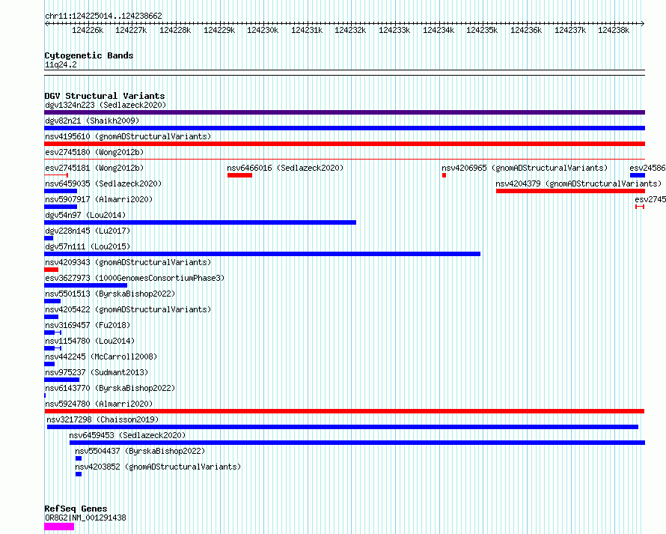Open the dgv57n111 (Lou2015) variant label
This screenshot has width=666, height=534.
88,246
